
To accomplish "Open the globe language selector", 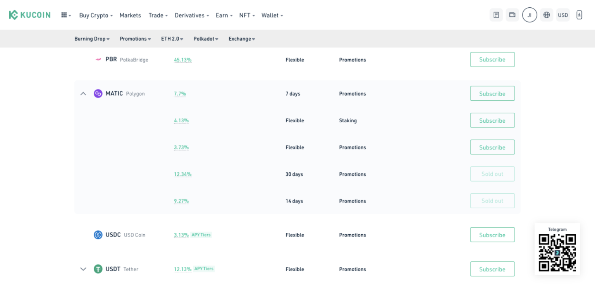I will (x=546, y=15).
